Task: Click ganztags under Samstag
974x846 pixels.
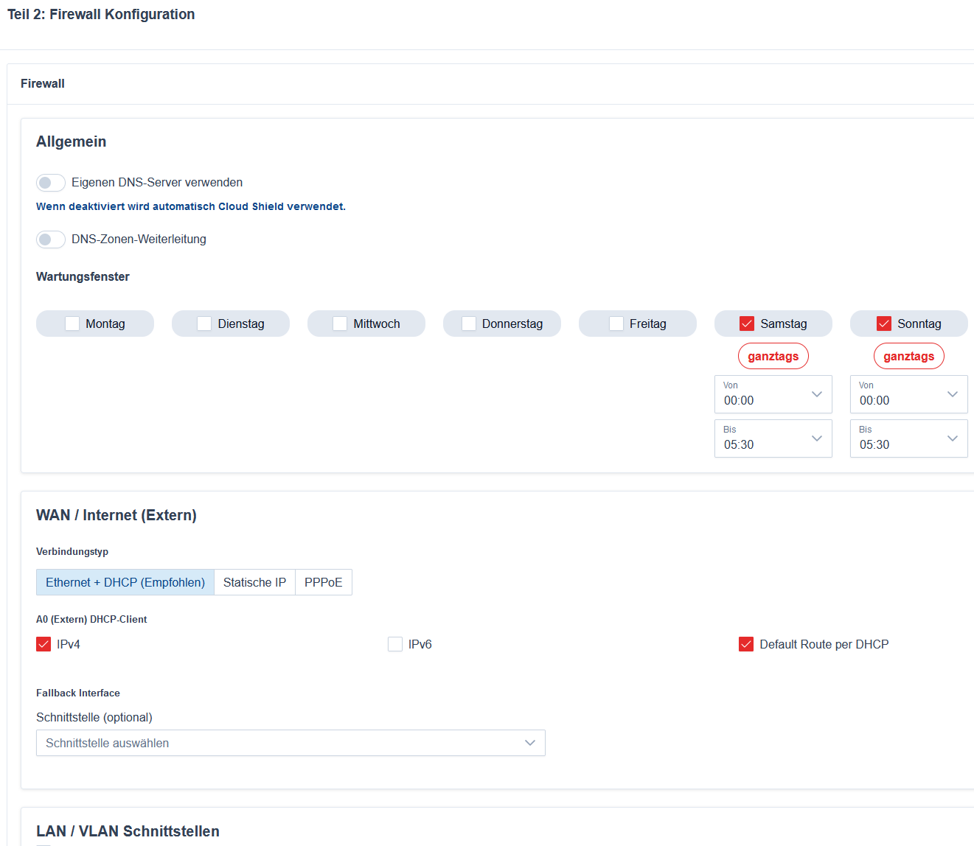Action: point(773,355)
